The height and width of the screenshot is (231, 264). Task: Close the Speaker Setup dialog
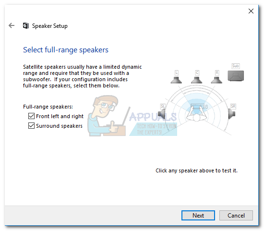click(x=251, y=11)
